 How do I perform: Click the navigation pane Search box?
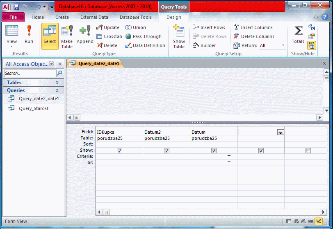pyautogui.click(x=30, y=73)
